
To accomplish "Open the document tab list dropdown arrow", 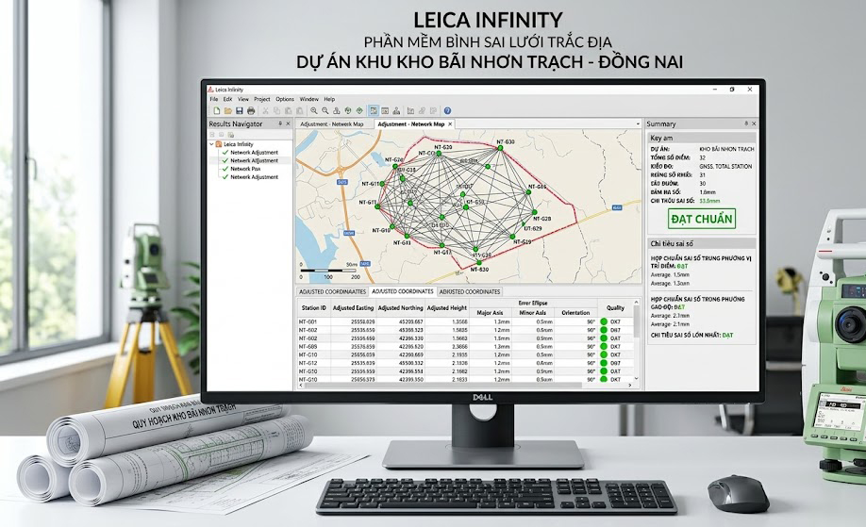I will (x=638, y=124).
